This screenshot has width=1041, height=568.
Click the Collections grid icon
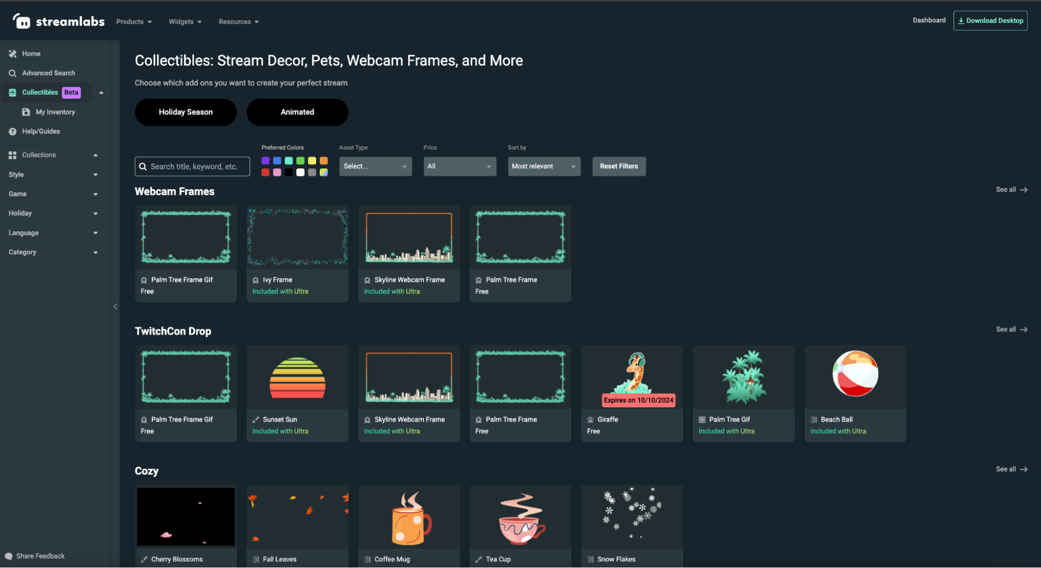(x=12, y=154)
